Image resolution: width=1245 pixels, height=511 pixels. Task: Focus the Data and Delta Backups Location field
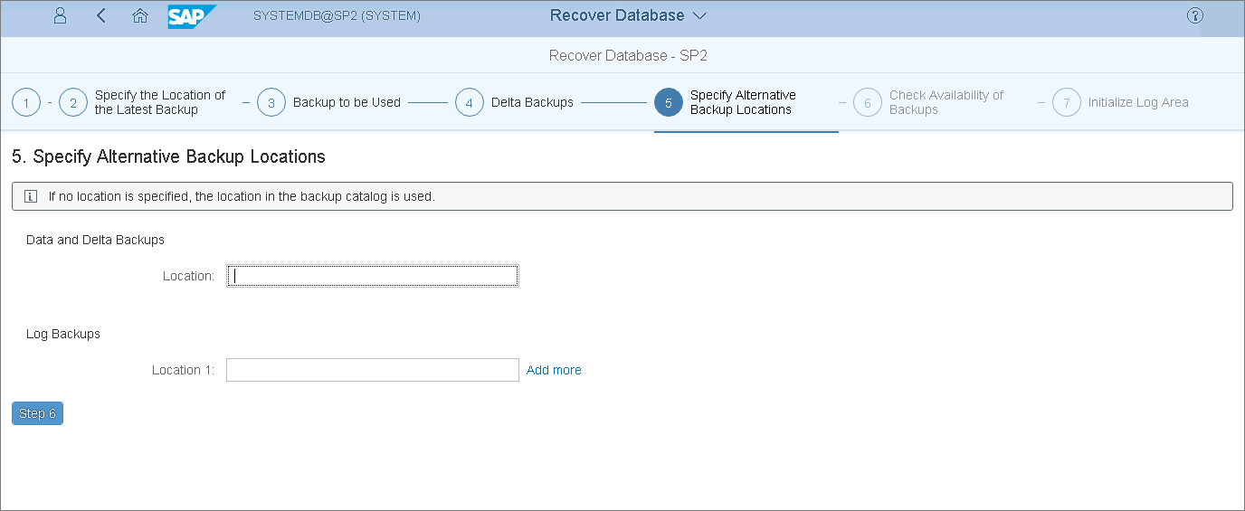(372, 276)
